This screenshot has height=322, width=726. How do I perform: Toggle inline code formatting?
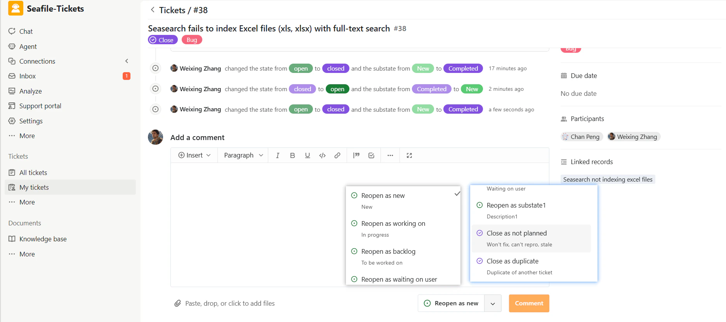[322, 155]
